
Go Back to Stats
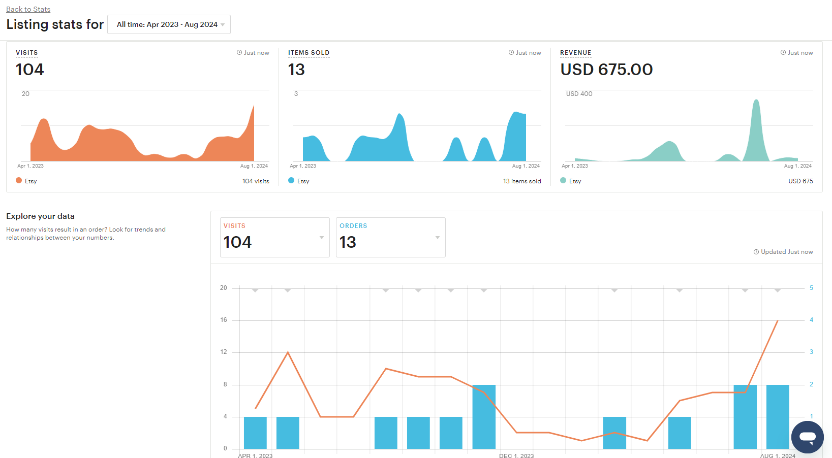[28, 9]
